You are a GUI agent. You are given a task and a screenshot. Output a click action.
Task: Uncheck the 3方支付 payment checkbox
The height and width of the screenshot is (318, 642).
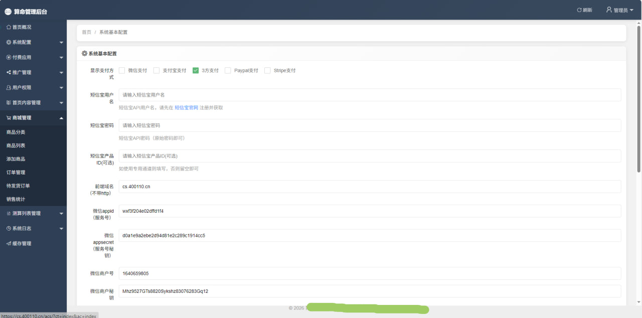(x=196, y=71)
